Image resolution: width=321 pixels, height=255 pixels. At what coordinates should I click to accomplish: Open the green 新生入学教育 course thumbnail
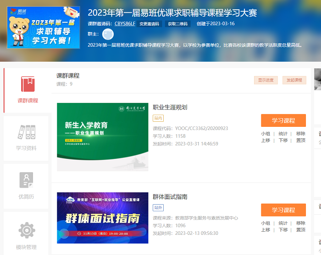[103, 137]
